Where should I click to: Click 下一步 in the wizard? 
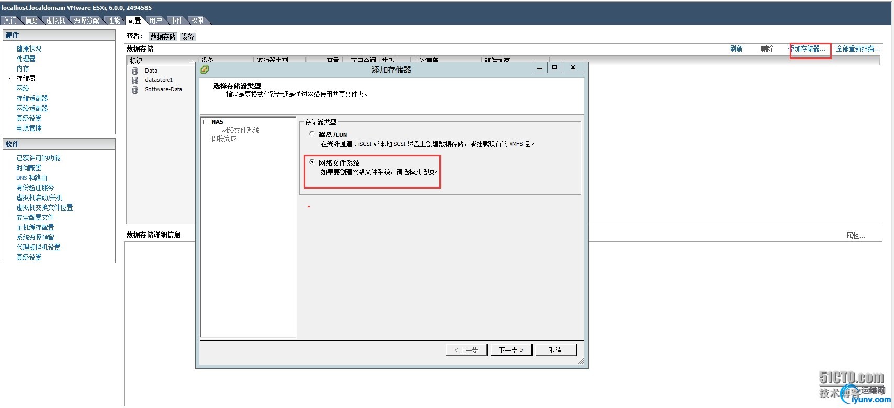(x=511, y=350)
